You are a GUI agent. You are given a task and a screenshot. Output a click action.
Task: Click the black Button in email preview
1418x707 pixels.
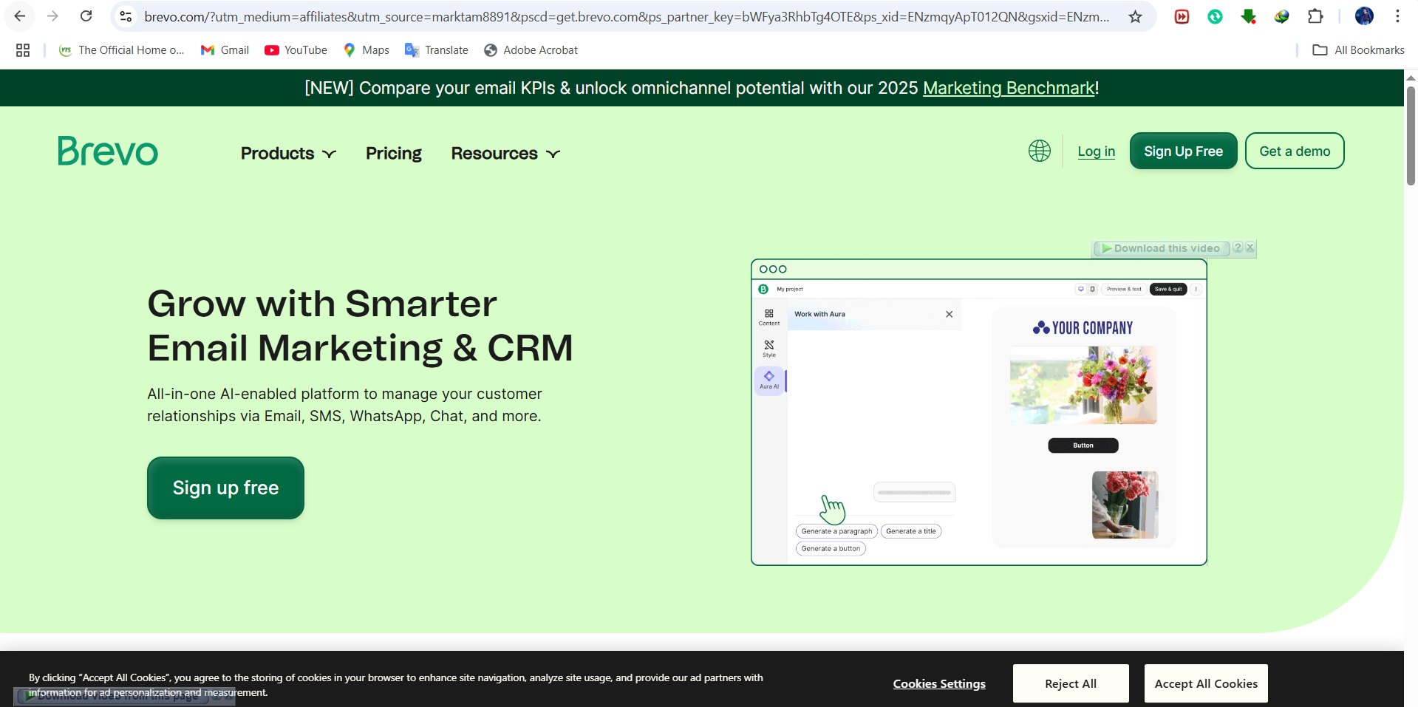point(1083,445)
